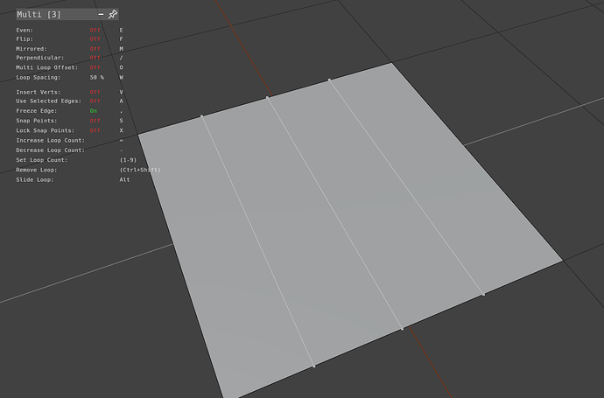Click the 'Insert Verts:' label
Image resolution: width=604 pixels, height=398 pixels.
point(39,92)
